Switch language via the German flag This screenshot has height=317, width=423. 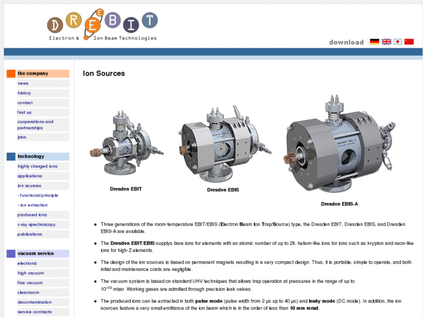click(x=375, y=41)
